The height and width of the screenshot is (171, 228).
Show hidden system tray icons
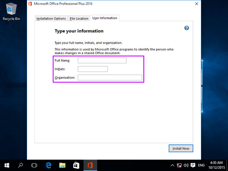pyautogui.click(x=172, y=165)
